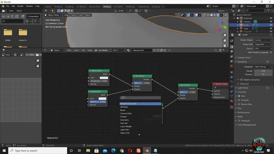Click the zoom magnifier icon in the 3D viewport

pos(225,35)
